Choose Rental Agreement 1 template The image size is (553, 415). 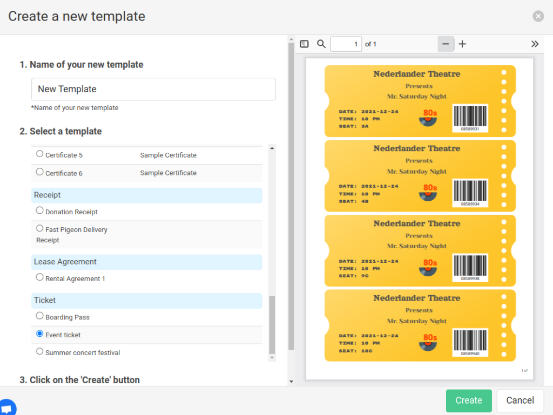tap(39, 277)
